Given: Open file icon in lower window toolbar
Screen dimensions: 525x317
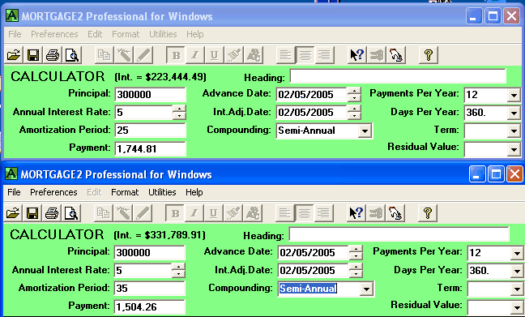Looking at the screenshot, I should pos(13,213).
